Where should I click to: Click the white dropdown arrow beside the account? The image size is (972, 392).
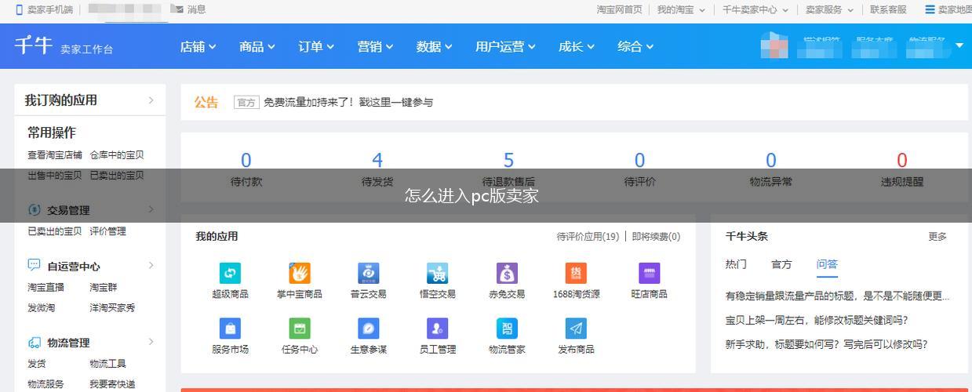(959, 45)
